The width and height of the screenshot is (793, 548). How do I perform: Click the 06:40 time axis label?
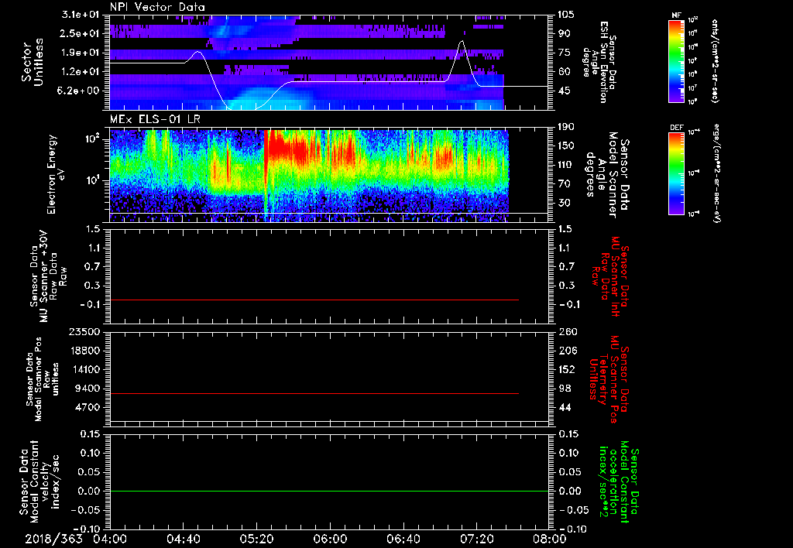click(x=403, y=539)
